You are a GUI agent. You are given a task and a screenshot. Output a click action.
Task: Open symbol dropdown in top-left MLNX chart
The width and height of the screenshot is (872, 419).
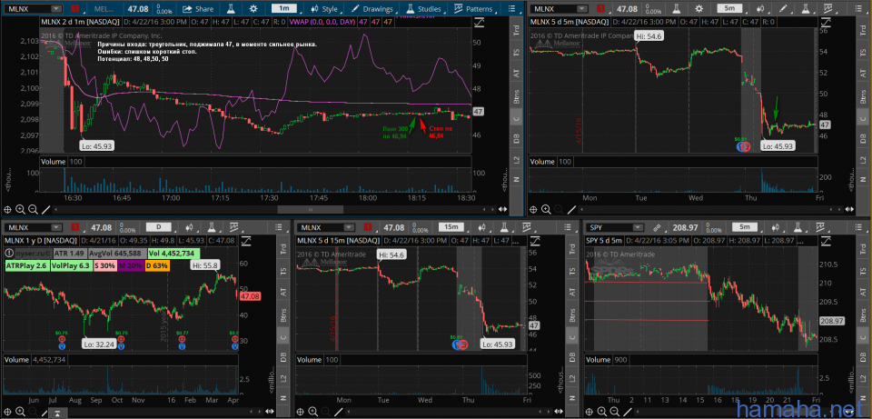tap(56, 9)
